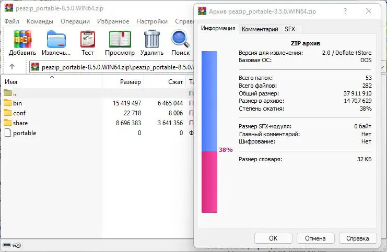Switch to the Комментарий tab
Image resolution: width=387 pixels, height=252 pixels.
260,29
